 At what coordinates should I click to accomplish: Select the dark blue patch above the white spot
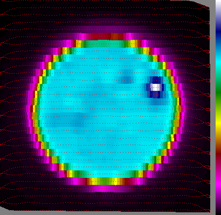coord(156,80)
